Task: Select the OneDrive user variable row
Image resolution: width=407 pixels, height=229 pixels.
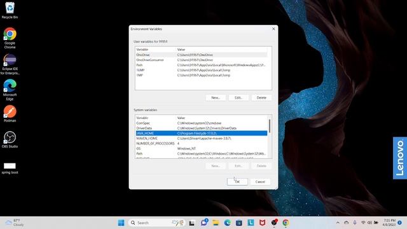Action: coord(202,55)
